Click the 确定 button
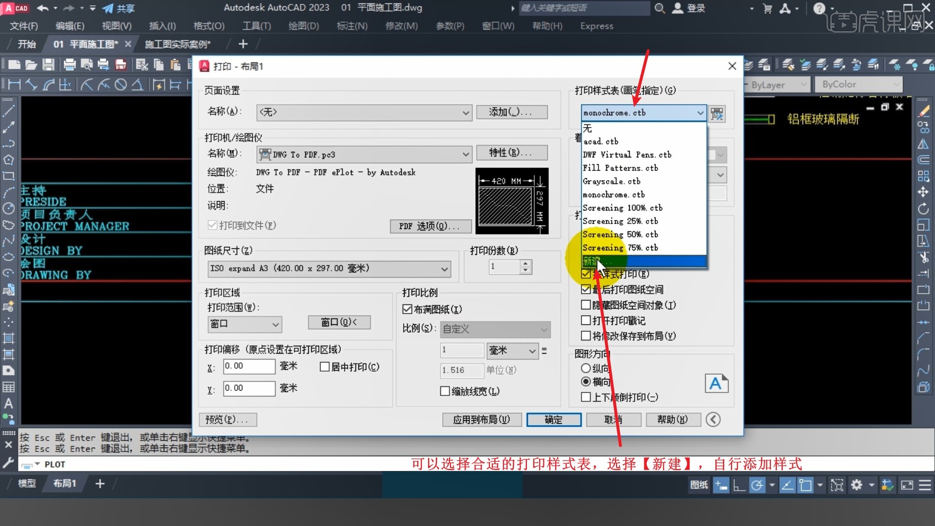Screen dimensions: 935x526 [x=554, y=419]
